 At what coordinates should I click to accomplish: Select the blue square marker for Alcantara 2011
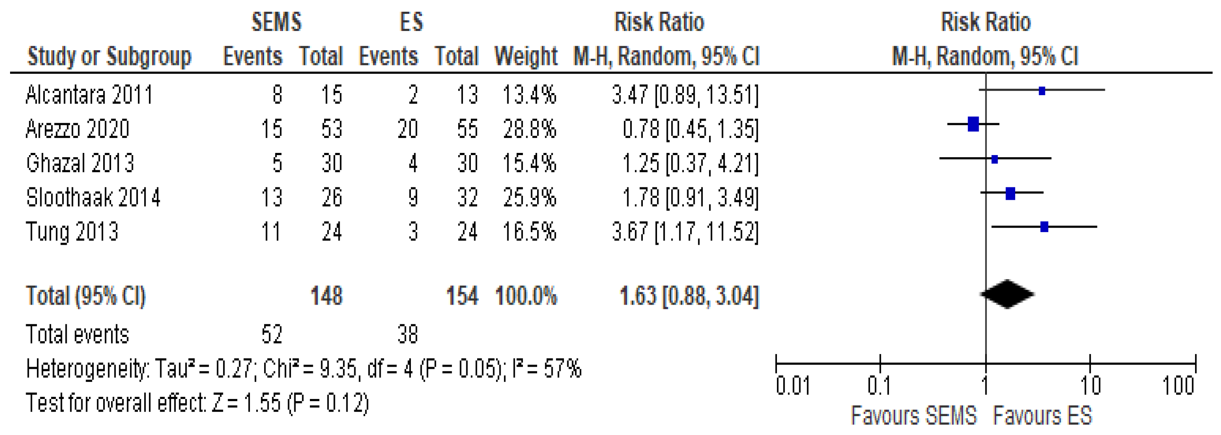1042,91
